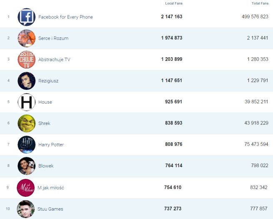
Task: Follow the Serce i Rozum page link
Action: tap(53, 38)
